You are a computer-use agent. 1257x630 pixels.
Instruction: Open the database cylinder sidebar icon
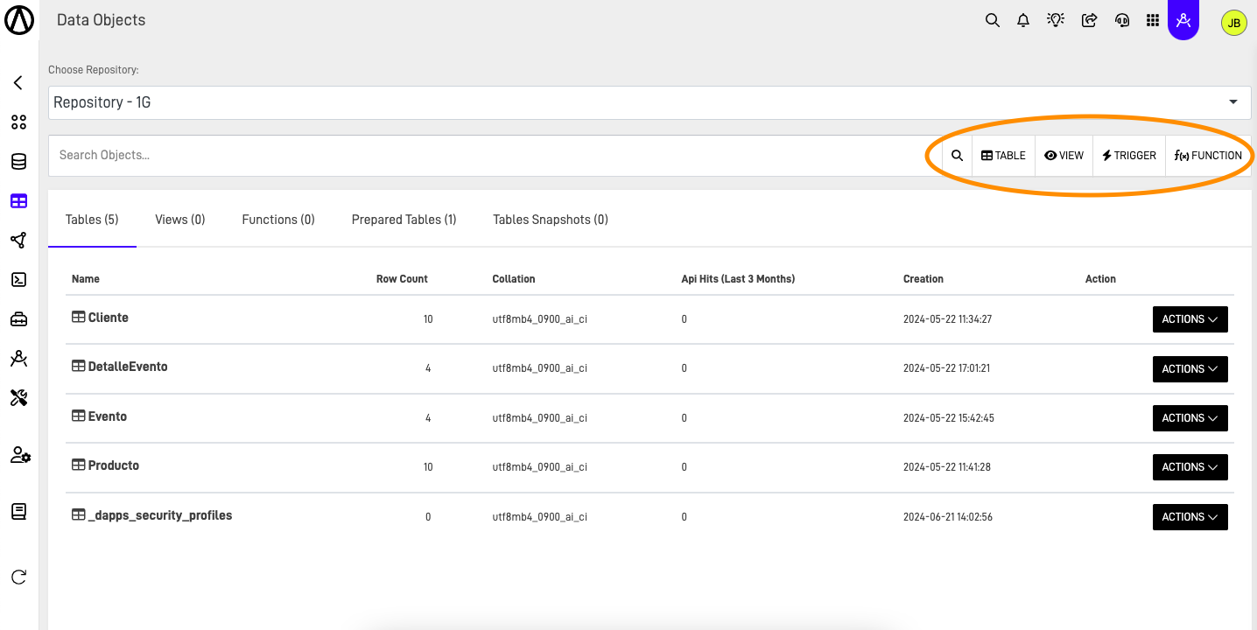[18, 162]
